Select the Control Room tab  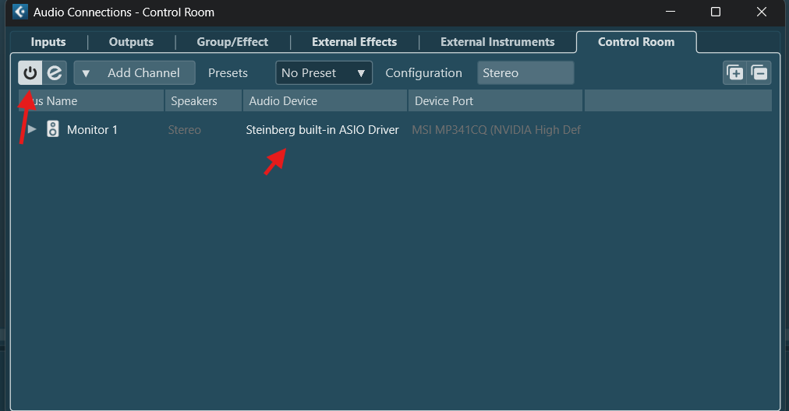click(635, 42)
